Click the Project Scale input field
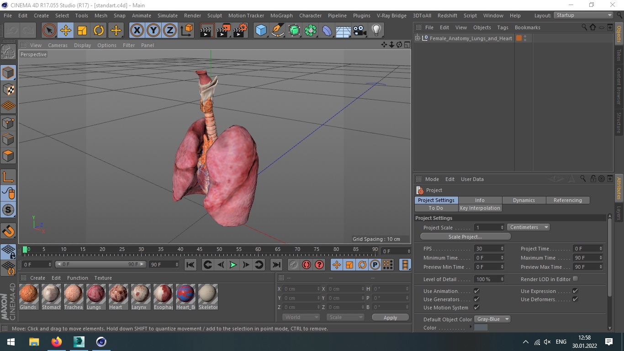Viewport: 624px width, 351px height. pyautogui.click(x=487, y=227)
